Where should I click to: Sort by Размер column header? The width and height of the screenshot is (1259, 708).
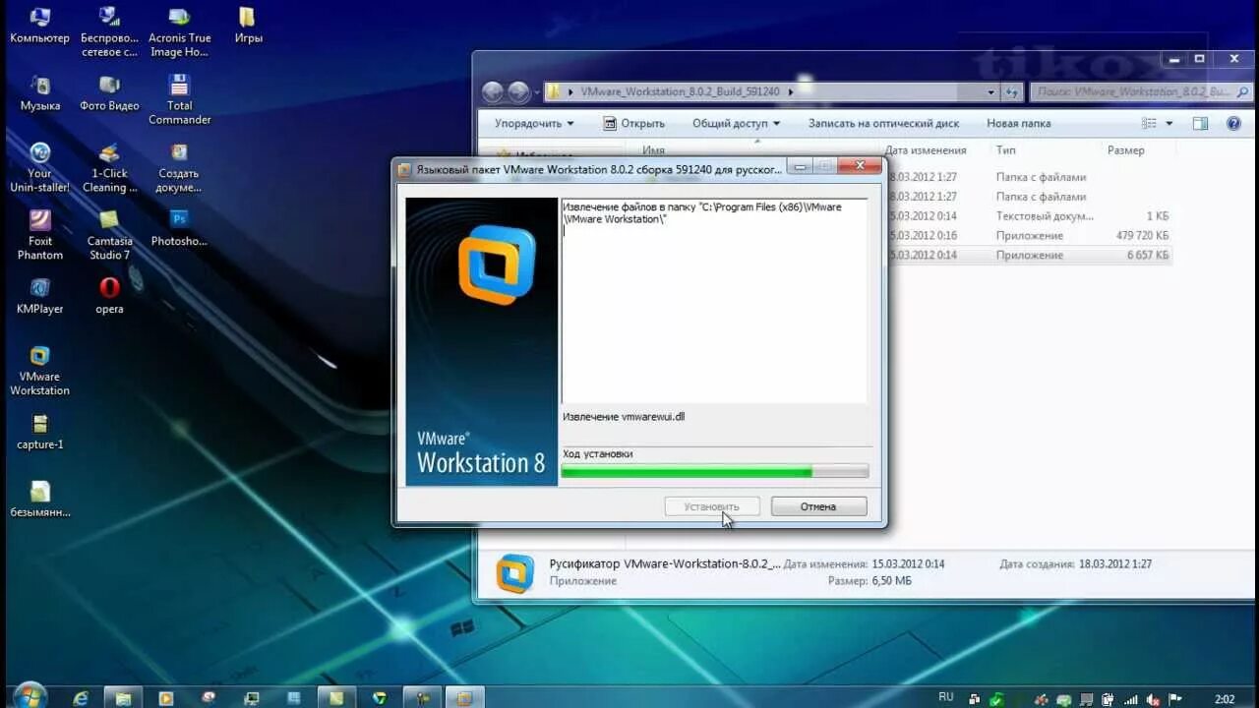[x=1126, y=150]
